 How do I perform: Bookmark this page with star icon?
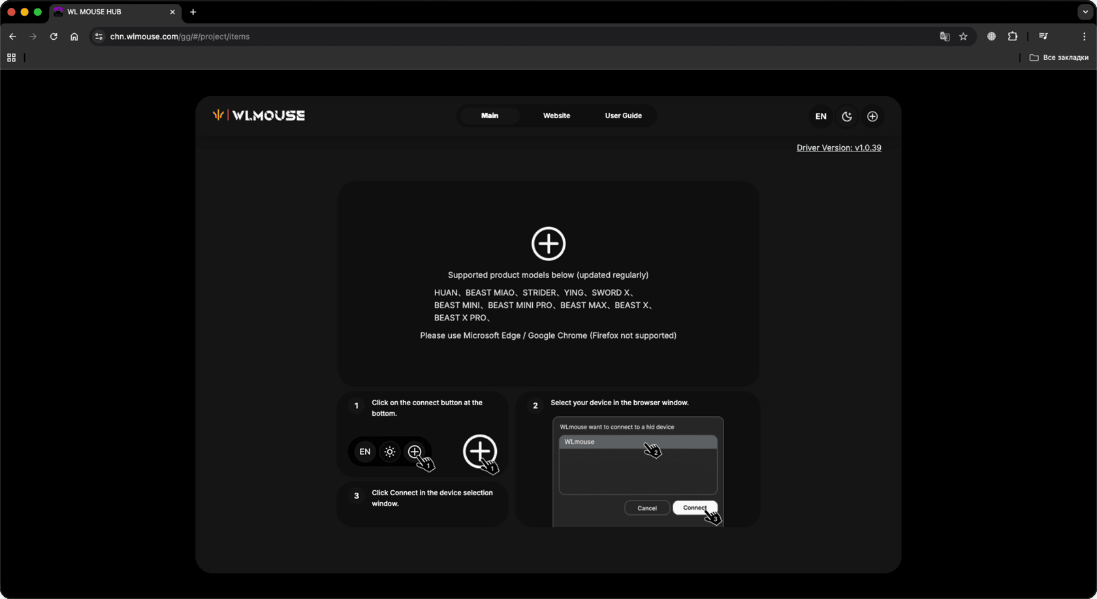[x=963, y=37]
